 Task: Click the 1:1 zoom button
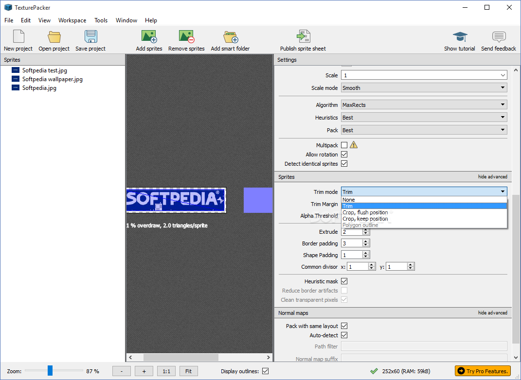point(166,371)
